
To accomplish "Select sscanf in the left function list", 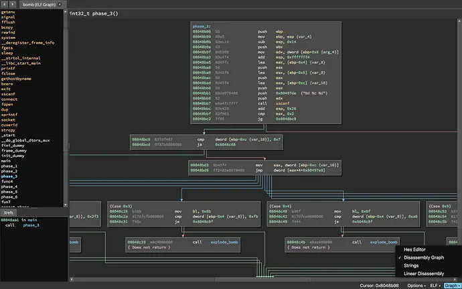I will (x=8, y=94).
